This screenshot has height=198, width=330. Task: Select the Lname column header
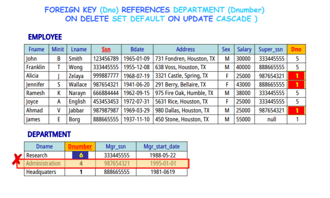[x=79, y=49]
